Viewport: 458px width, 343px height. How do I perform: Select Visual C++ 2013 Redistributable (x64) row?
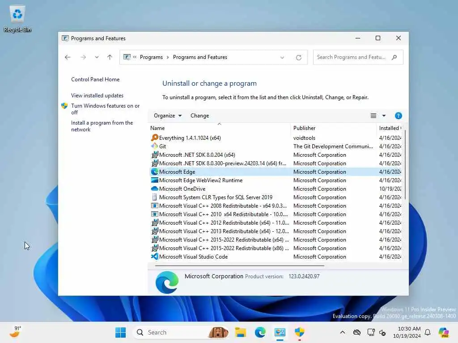click(x=276, y=231)
